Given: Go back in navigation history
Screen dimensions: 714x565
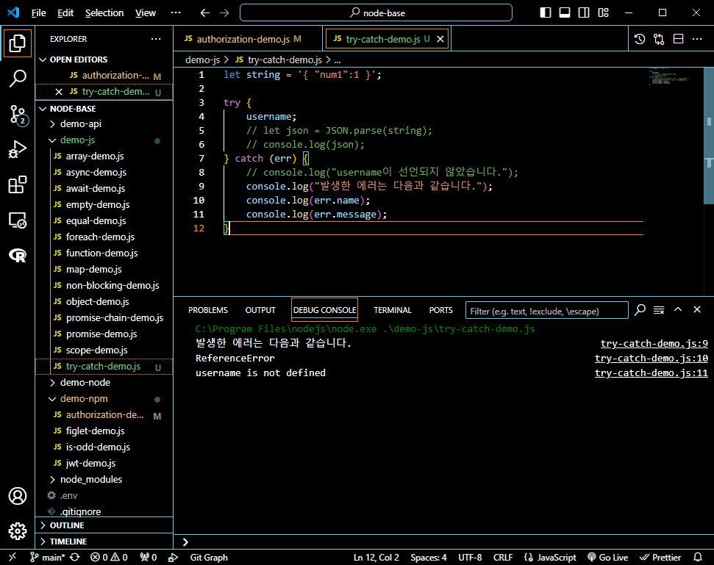Looking at the screenshot, I should click(205, 12).
